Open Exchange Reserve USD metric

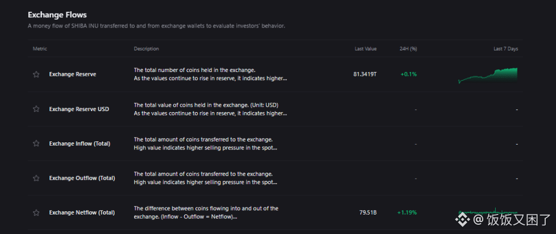pos(79,109)
